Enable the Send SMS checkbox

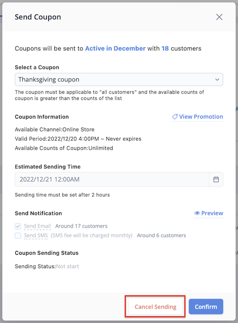(x=18, y=236)
